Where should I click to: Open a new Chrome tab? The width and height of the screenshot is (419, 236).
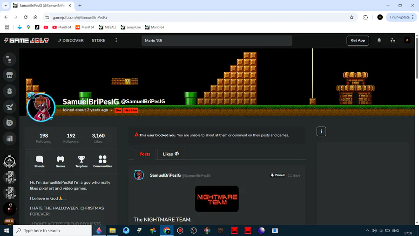pos(80,5)
